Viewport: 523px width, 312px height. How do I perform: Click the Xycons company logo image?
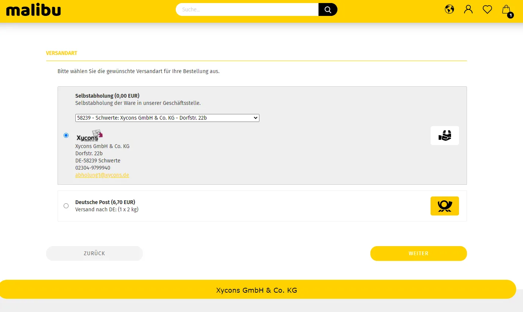tap(89, 136)
